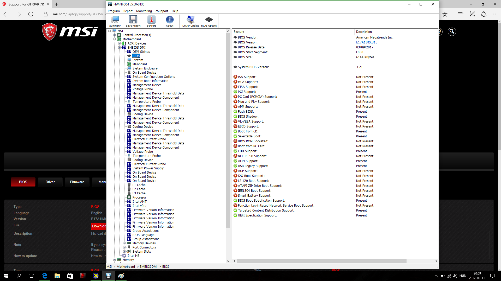
Task: Expand Central Processor(s) tree node
Action: click(x=114, y=35)
